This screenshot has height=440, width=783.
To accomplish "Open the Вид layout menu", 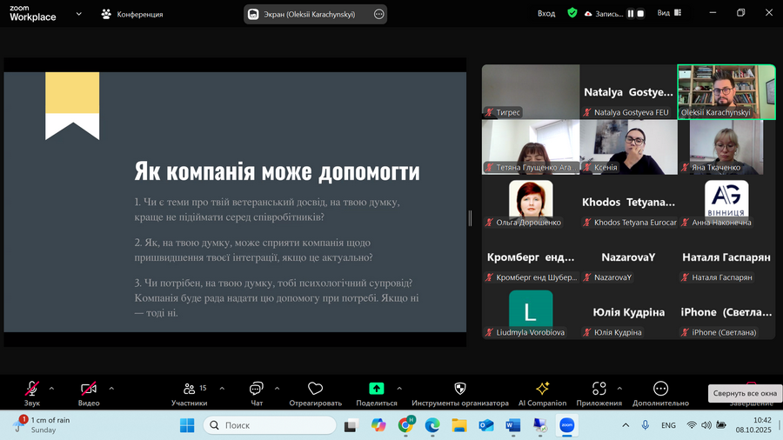I will [668, 14].
